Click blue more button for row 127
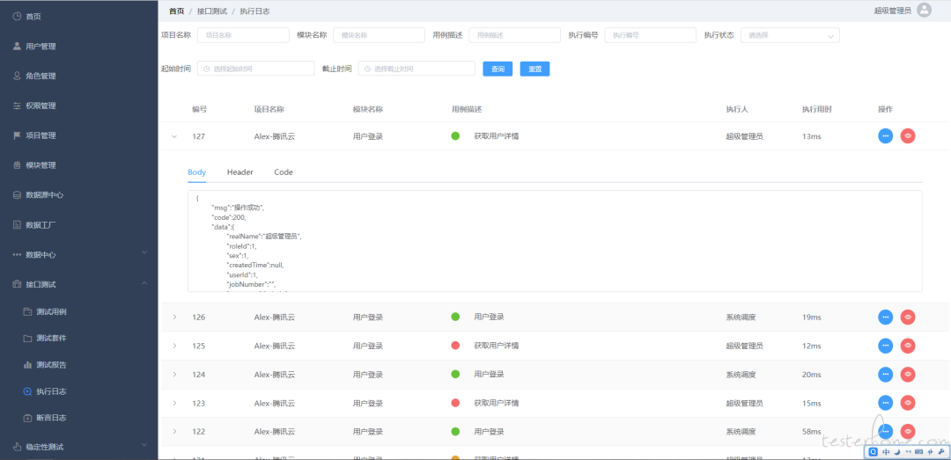Screen dimensions: 951x460 (886, 136)
